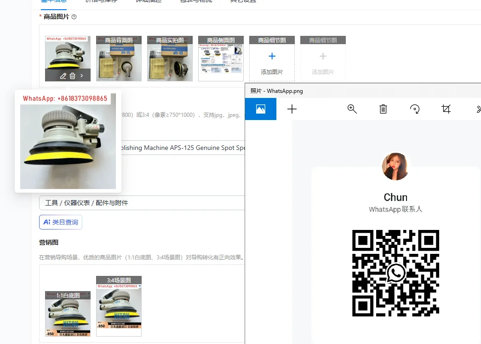The height and width of the screenshot is (344, 481).
Task: Open the 工具 / 仪器仪表 category field
Action: coord(142,203)
